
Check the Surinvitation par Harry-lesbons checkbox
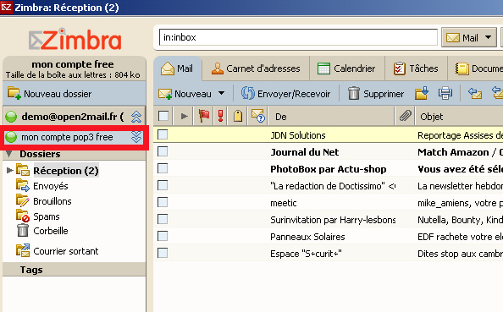tap(163, 220)
